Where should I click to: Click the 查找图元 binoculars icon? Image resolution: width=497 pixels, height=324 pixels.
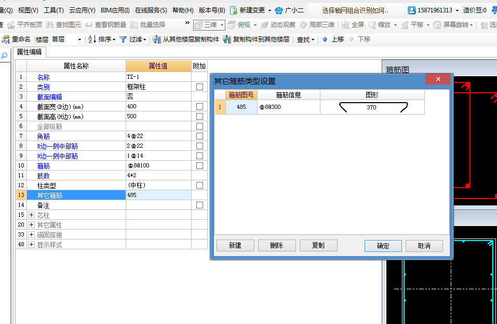(50, 25)
